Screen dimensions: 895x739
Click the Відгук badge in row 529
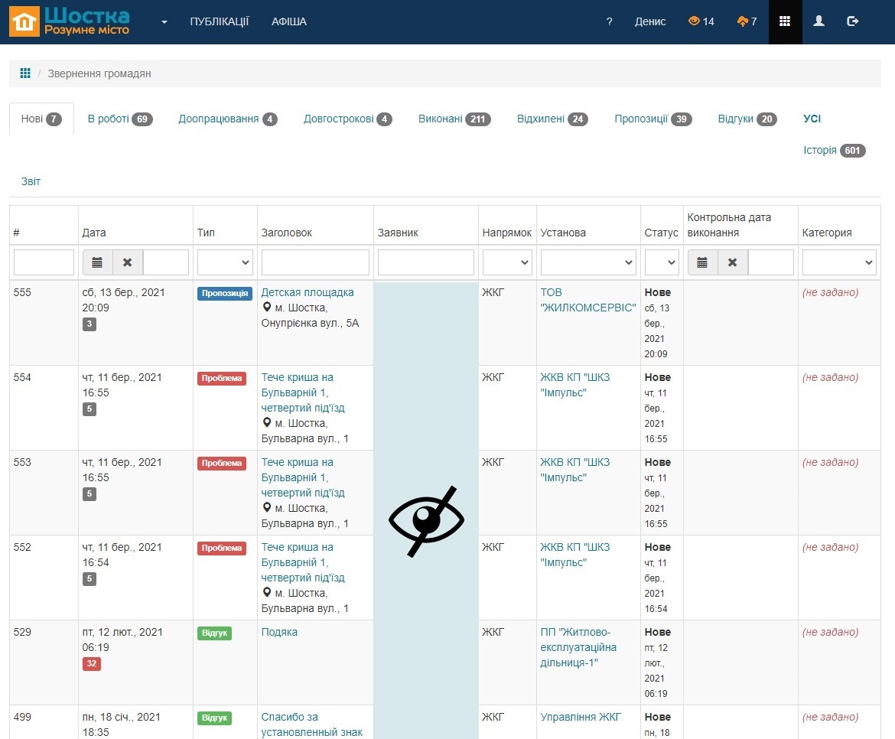coord(215,633)
